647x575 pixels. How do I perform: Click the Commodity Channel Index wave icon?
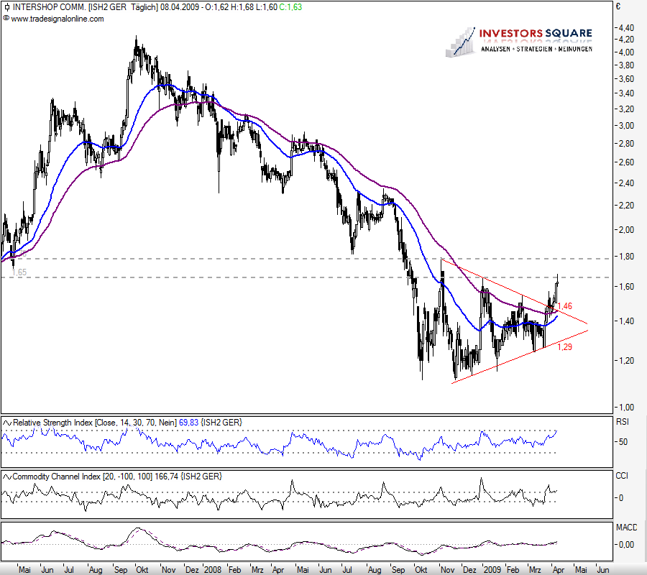[7, 477]
